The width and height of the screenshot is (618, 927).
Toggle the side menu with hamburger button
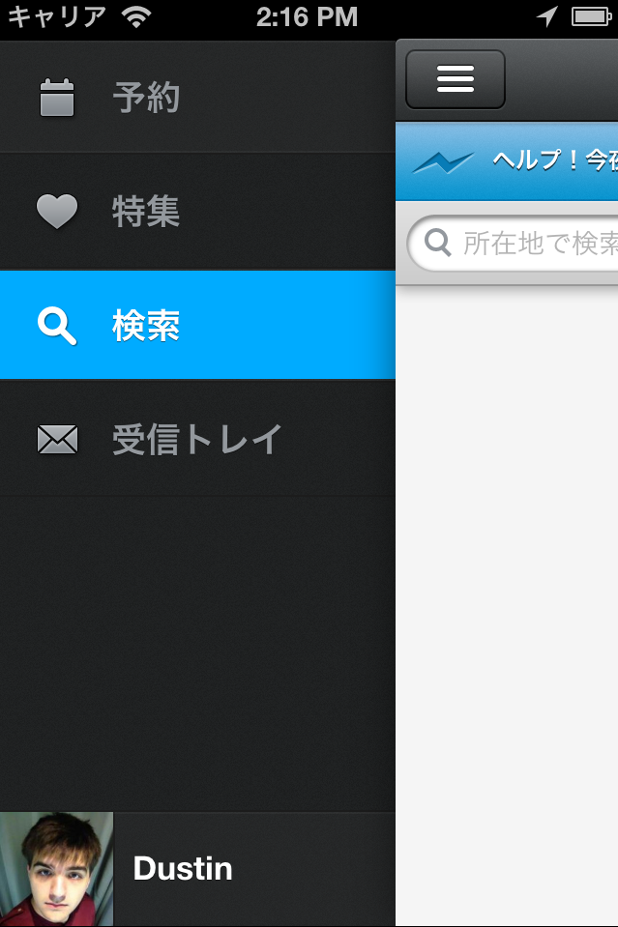click(x=456, y=79)
